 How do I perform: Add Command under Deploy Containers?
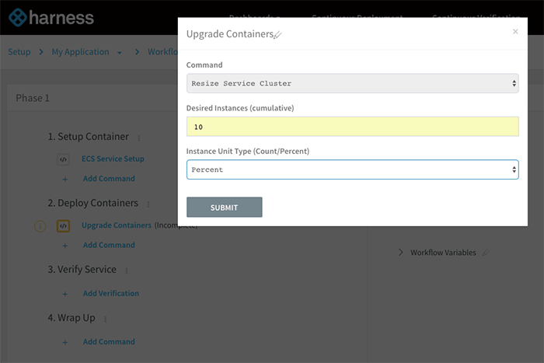click(109, 245)
